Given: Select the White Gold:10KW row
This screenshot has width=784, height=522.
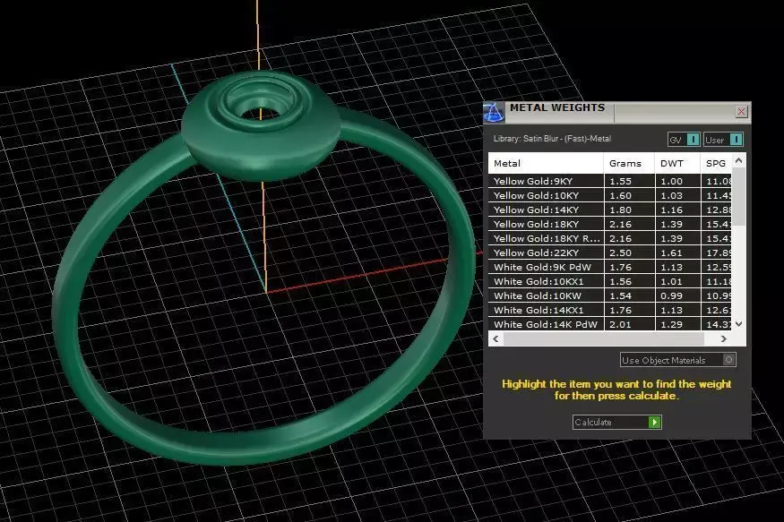Looking at the screenshot, I should point(610,295).
